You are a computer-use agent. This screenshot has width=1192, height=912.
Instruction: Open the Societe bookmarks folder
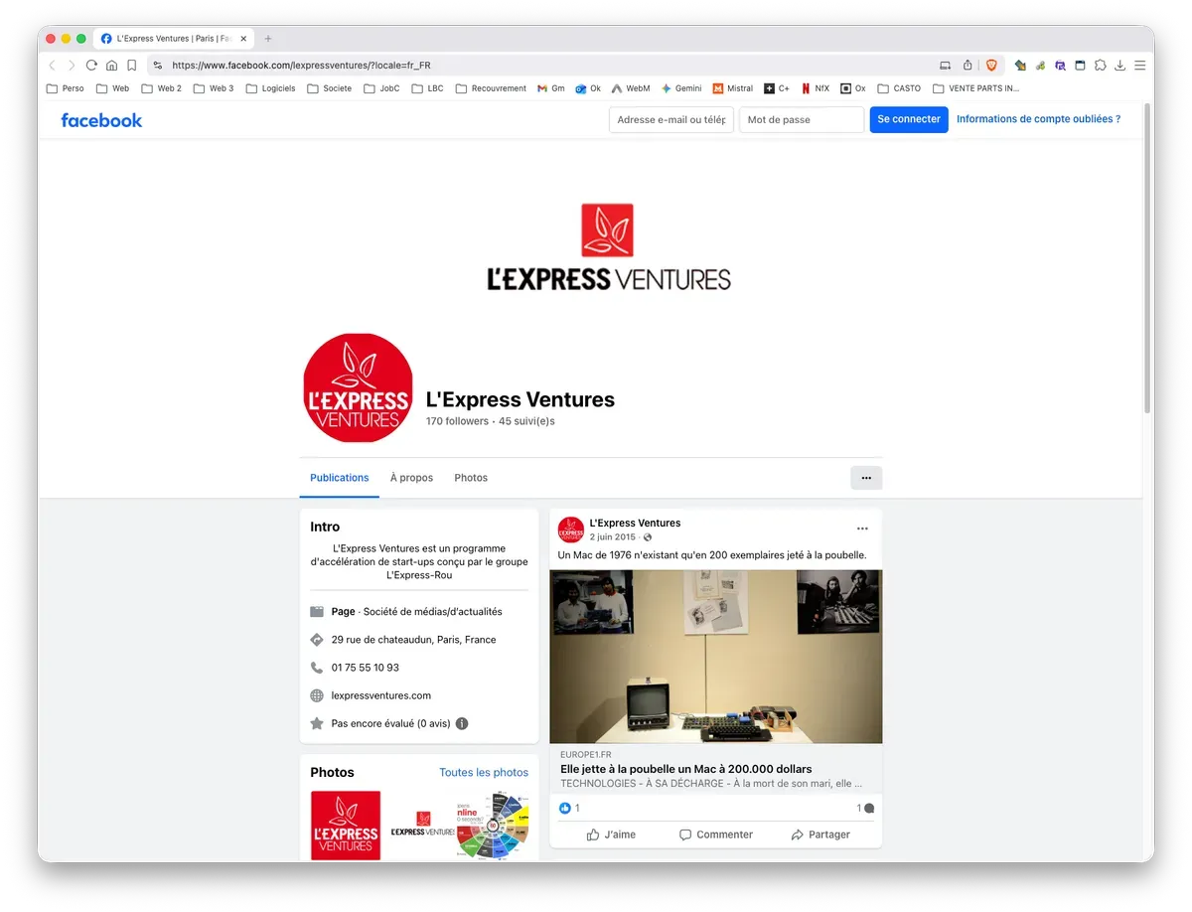tap(330, 88)
